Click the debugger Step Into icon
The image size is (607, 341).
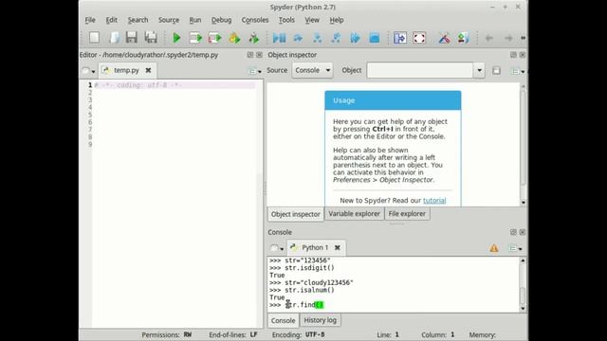317,38
